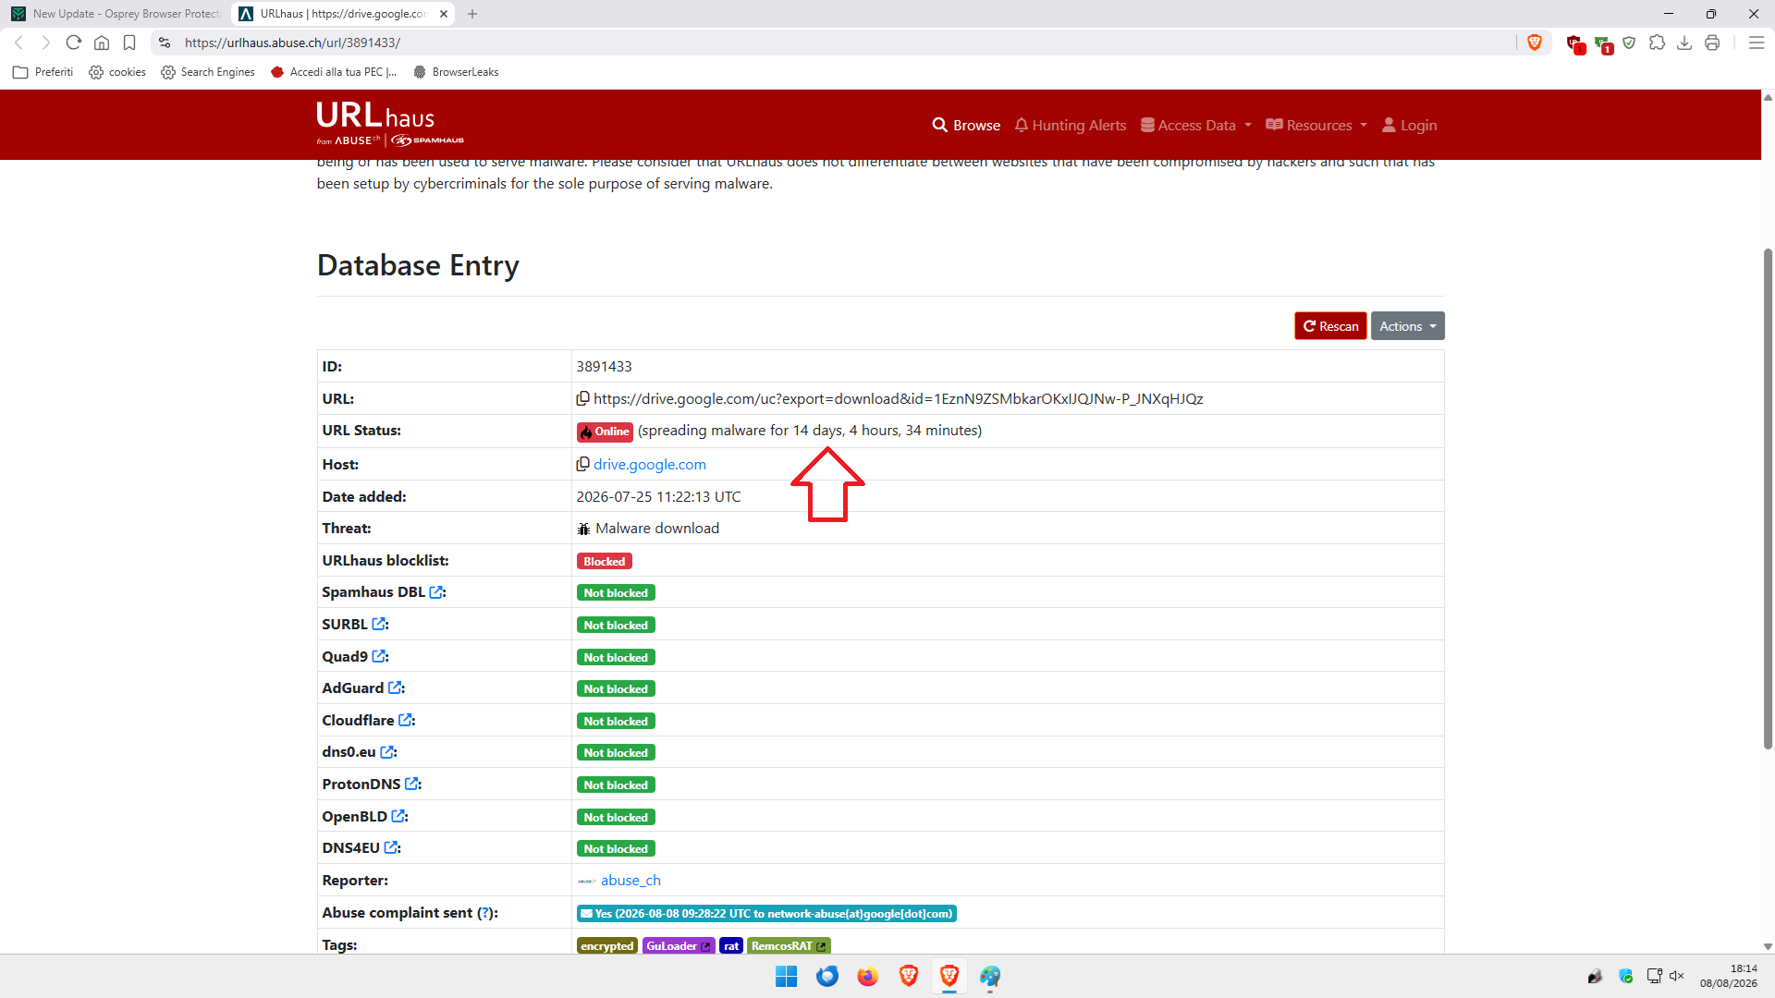This screenshot has width=1775, height=998.
Task: Open Windows Security tray icon
Action: 1626,976
